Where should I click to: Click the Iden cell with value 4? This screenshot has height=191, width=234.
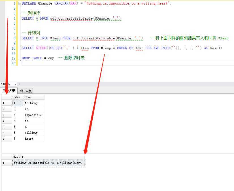pyautogui.click(x=18, y=121)
